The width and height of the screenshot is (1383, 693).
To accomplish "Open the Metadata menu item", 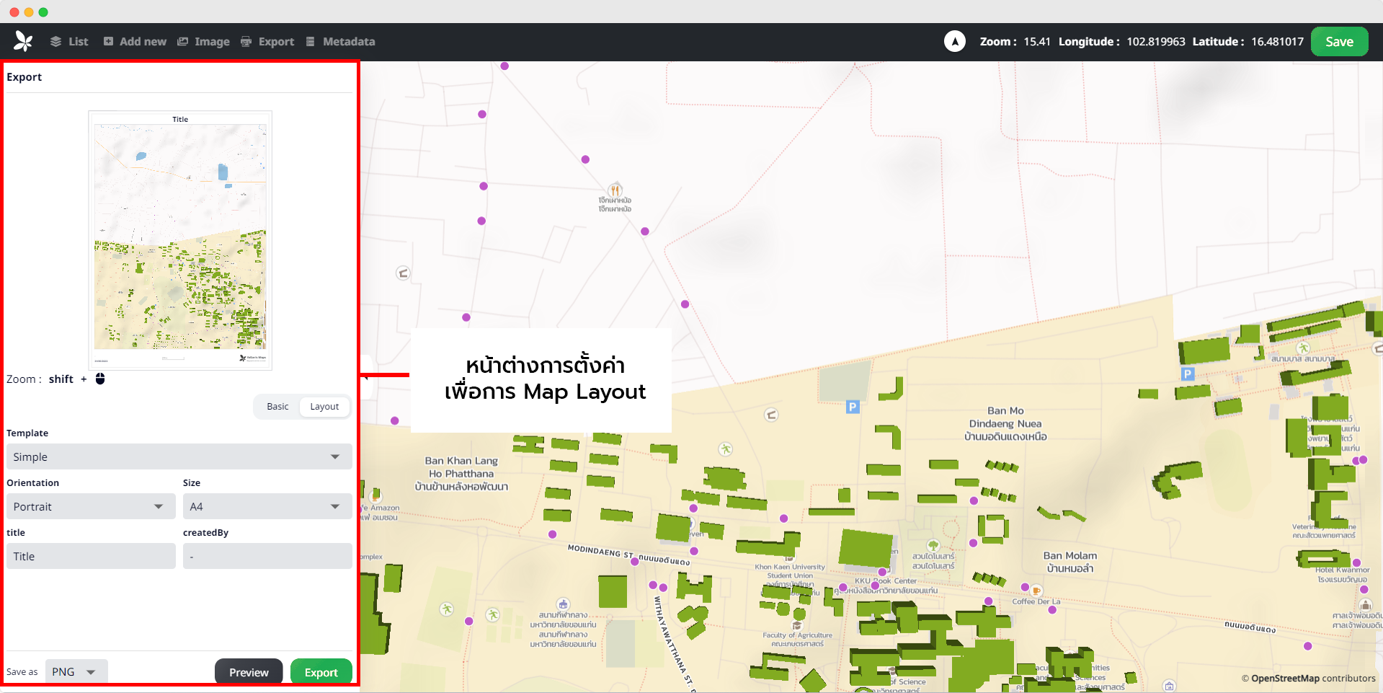I will click(x=340, y=42).
